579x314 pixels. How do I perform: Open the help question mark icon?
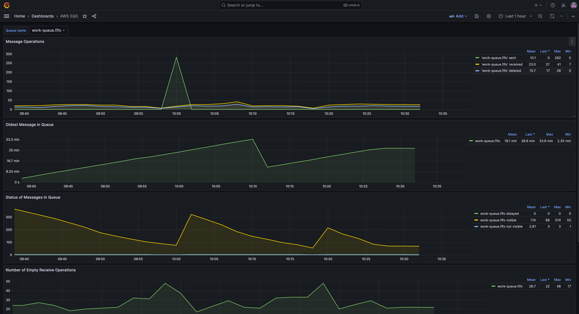tap(553, 5)
